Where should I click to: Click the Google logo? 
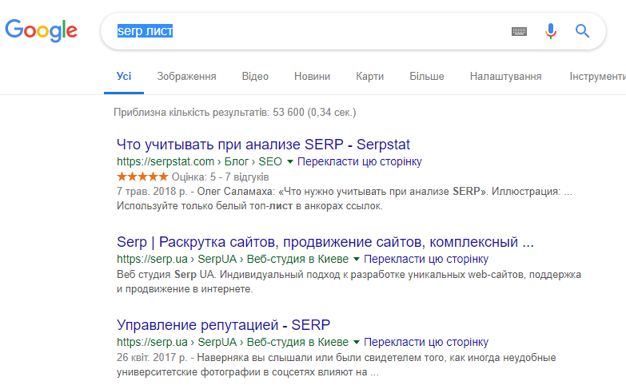point(41,30)
